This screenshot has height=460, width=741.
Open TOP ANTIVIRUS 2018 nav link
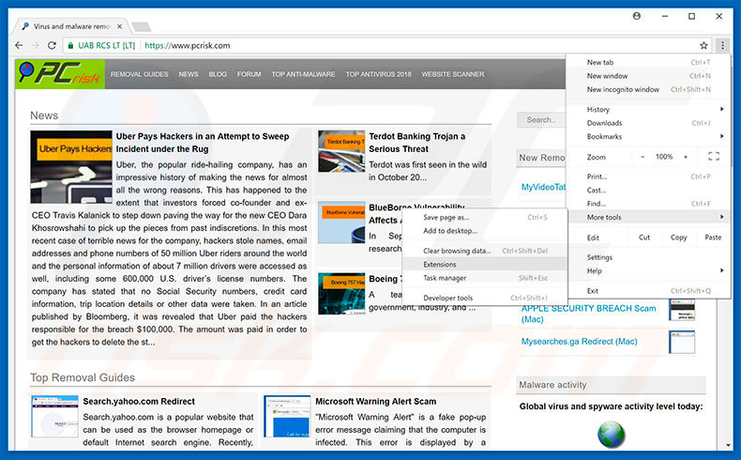click(379, 74)
